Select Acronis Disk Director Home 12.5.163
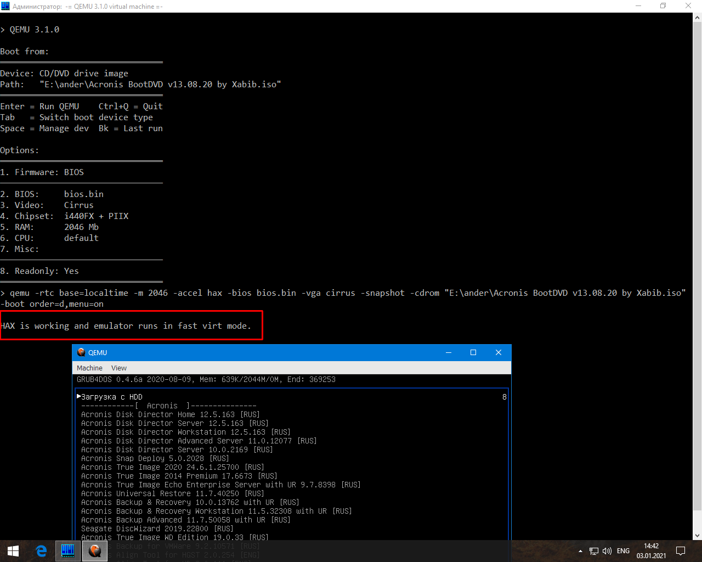Image resolution: width=702 pixels, height=562 pixels. click(171, 414)
